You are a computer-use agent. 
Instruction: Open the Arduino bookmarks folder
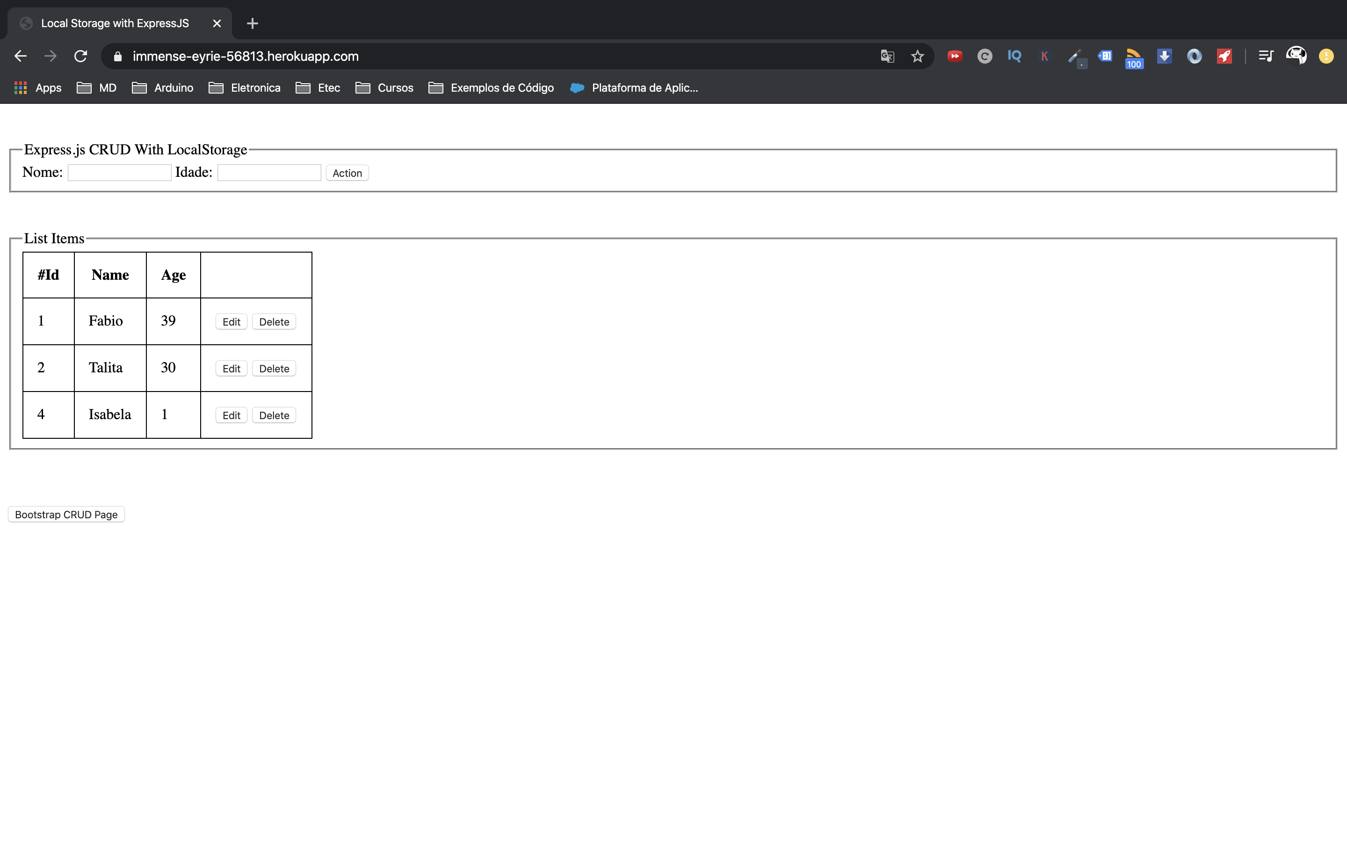coord(163,88)
